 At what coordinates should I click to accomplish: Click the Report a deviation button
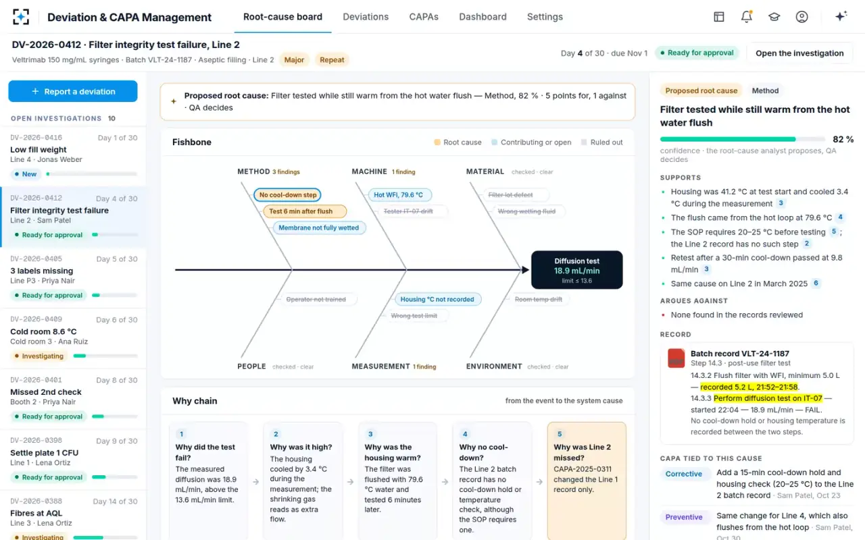(73, 91)
